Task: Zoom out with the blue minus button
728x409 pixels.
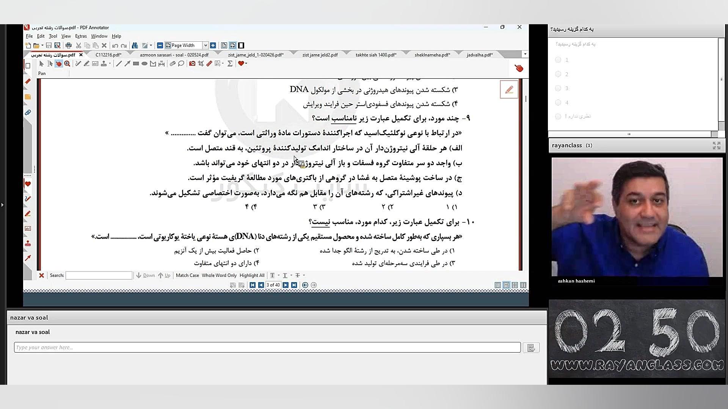Action: (x=160, y=45)
